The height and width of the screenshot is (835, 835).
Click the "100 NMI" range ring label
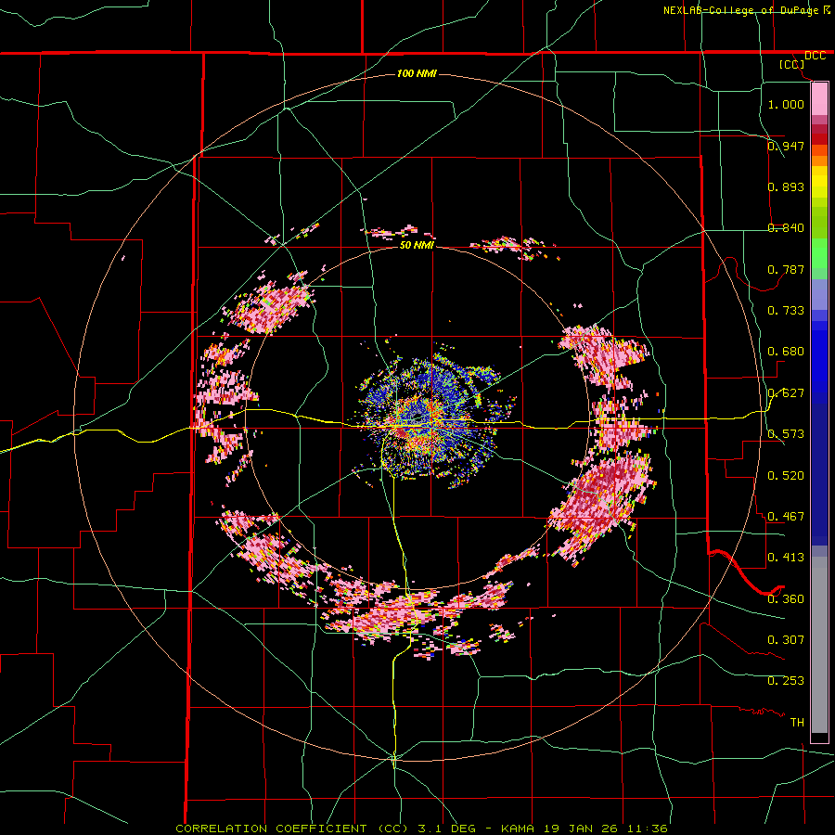[417, 73]
